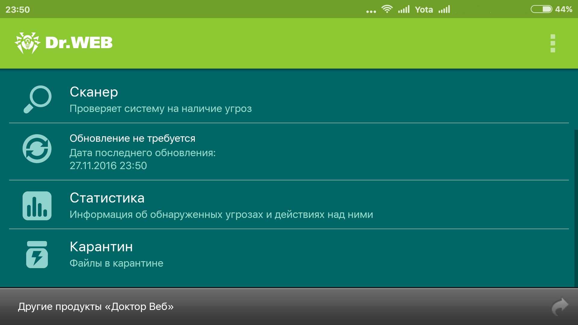Select the Статистика menu entry

(107, 198)
